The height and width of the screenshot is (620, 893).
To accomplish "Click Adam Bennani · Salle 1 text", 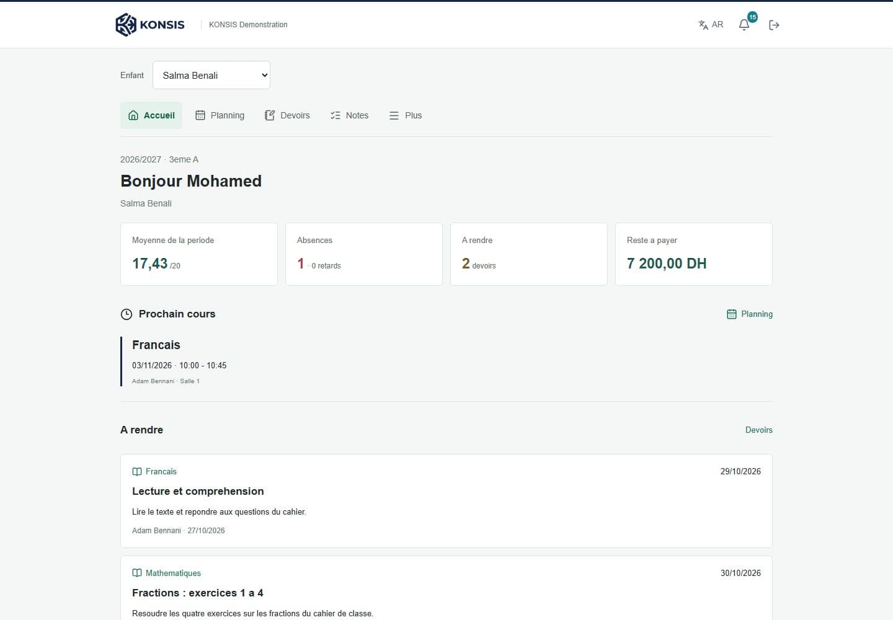I will 166,381.
